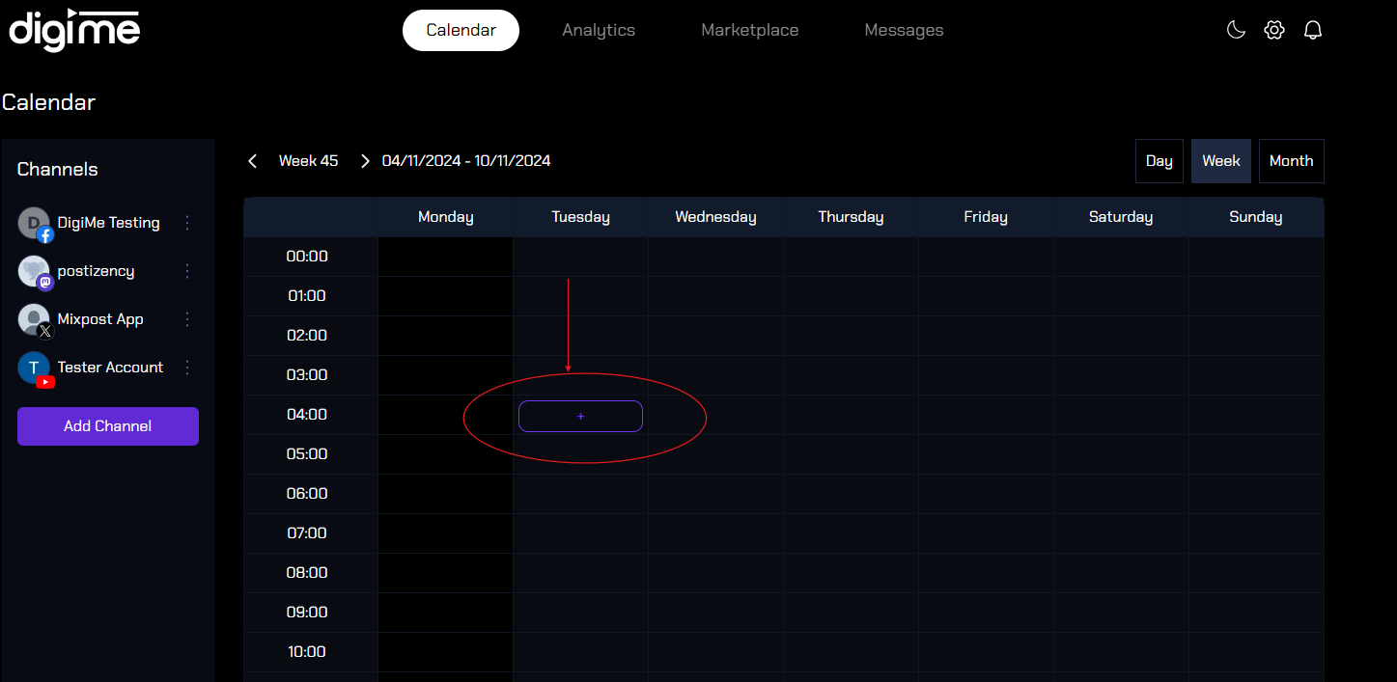
Task: Add post with plus at Tuesday 04:00
Action: pyautogui.click(x=580, y=416)
